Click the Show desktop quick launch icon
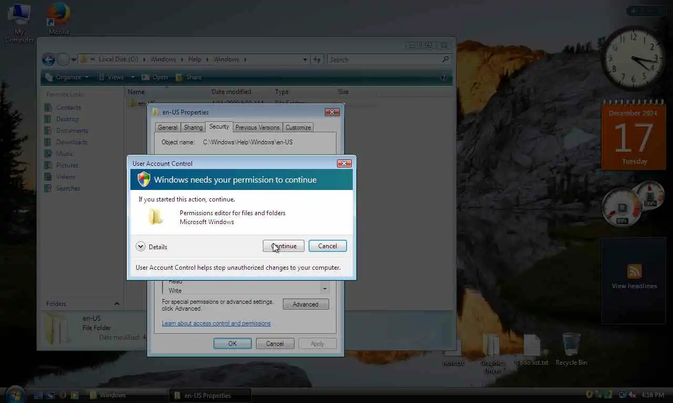673x403 pixels. click(38, 395)
